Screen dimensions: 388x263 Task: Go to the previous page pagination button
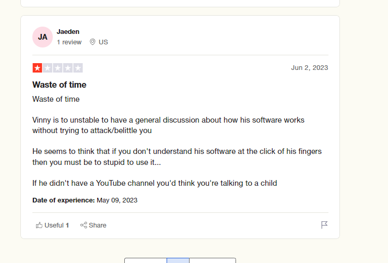click(146, 260)
